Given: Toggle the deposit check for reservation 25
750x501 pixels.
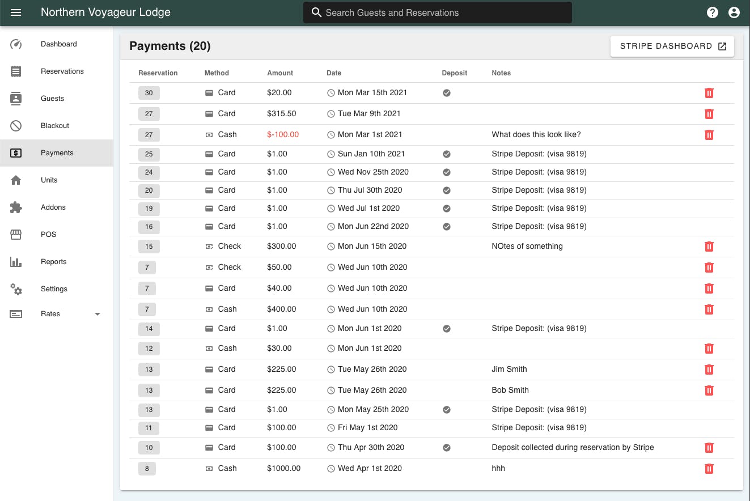Looking at the screenshot, I should pos(447,154).
